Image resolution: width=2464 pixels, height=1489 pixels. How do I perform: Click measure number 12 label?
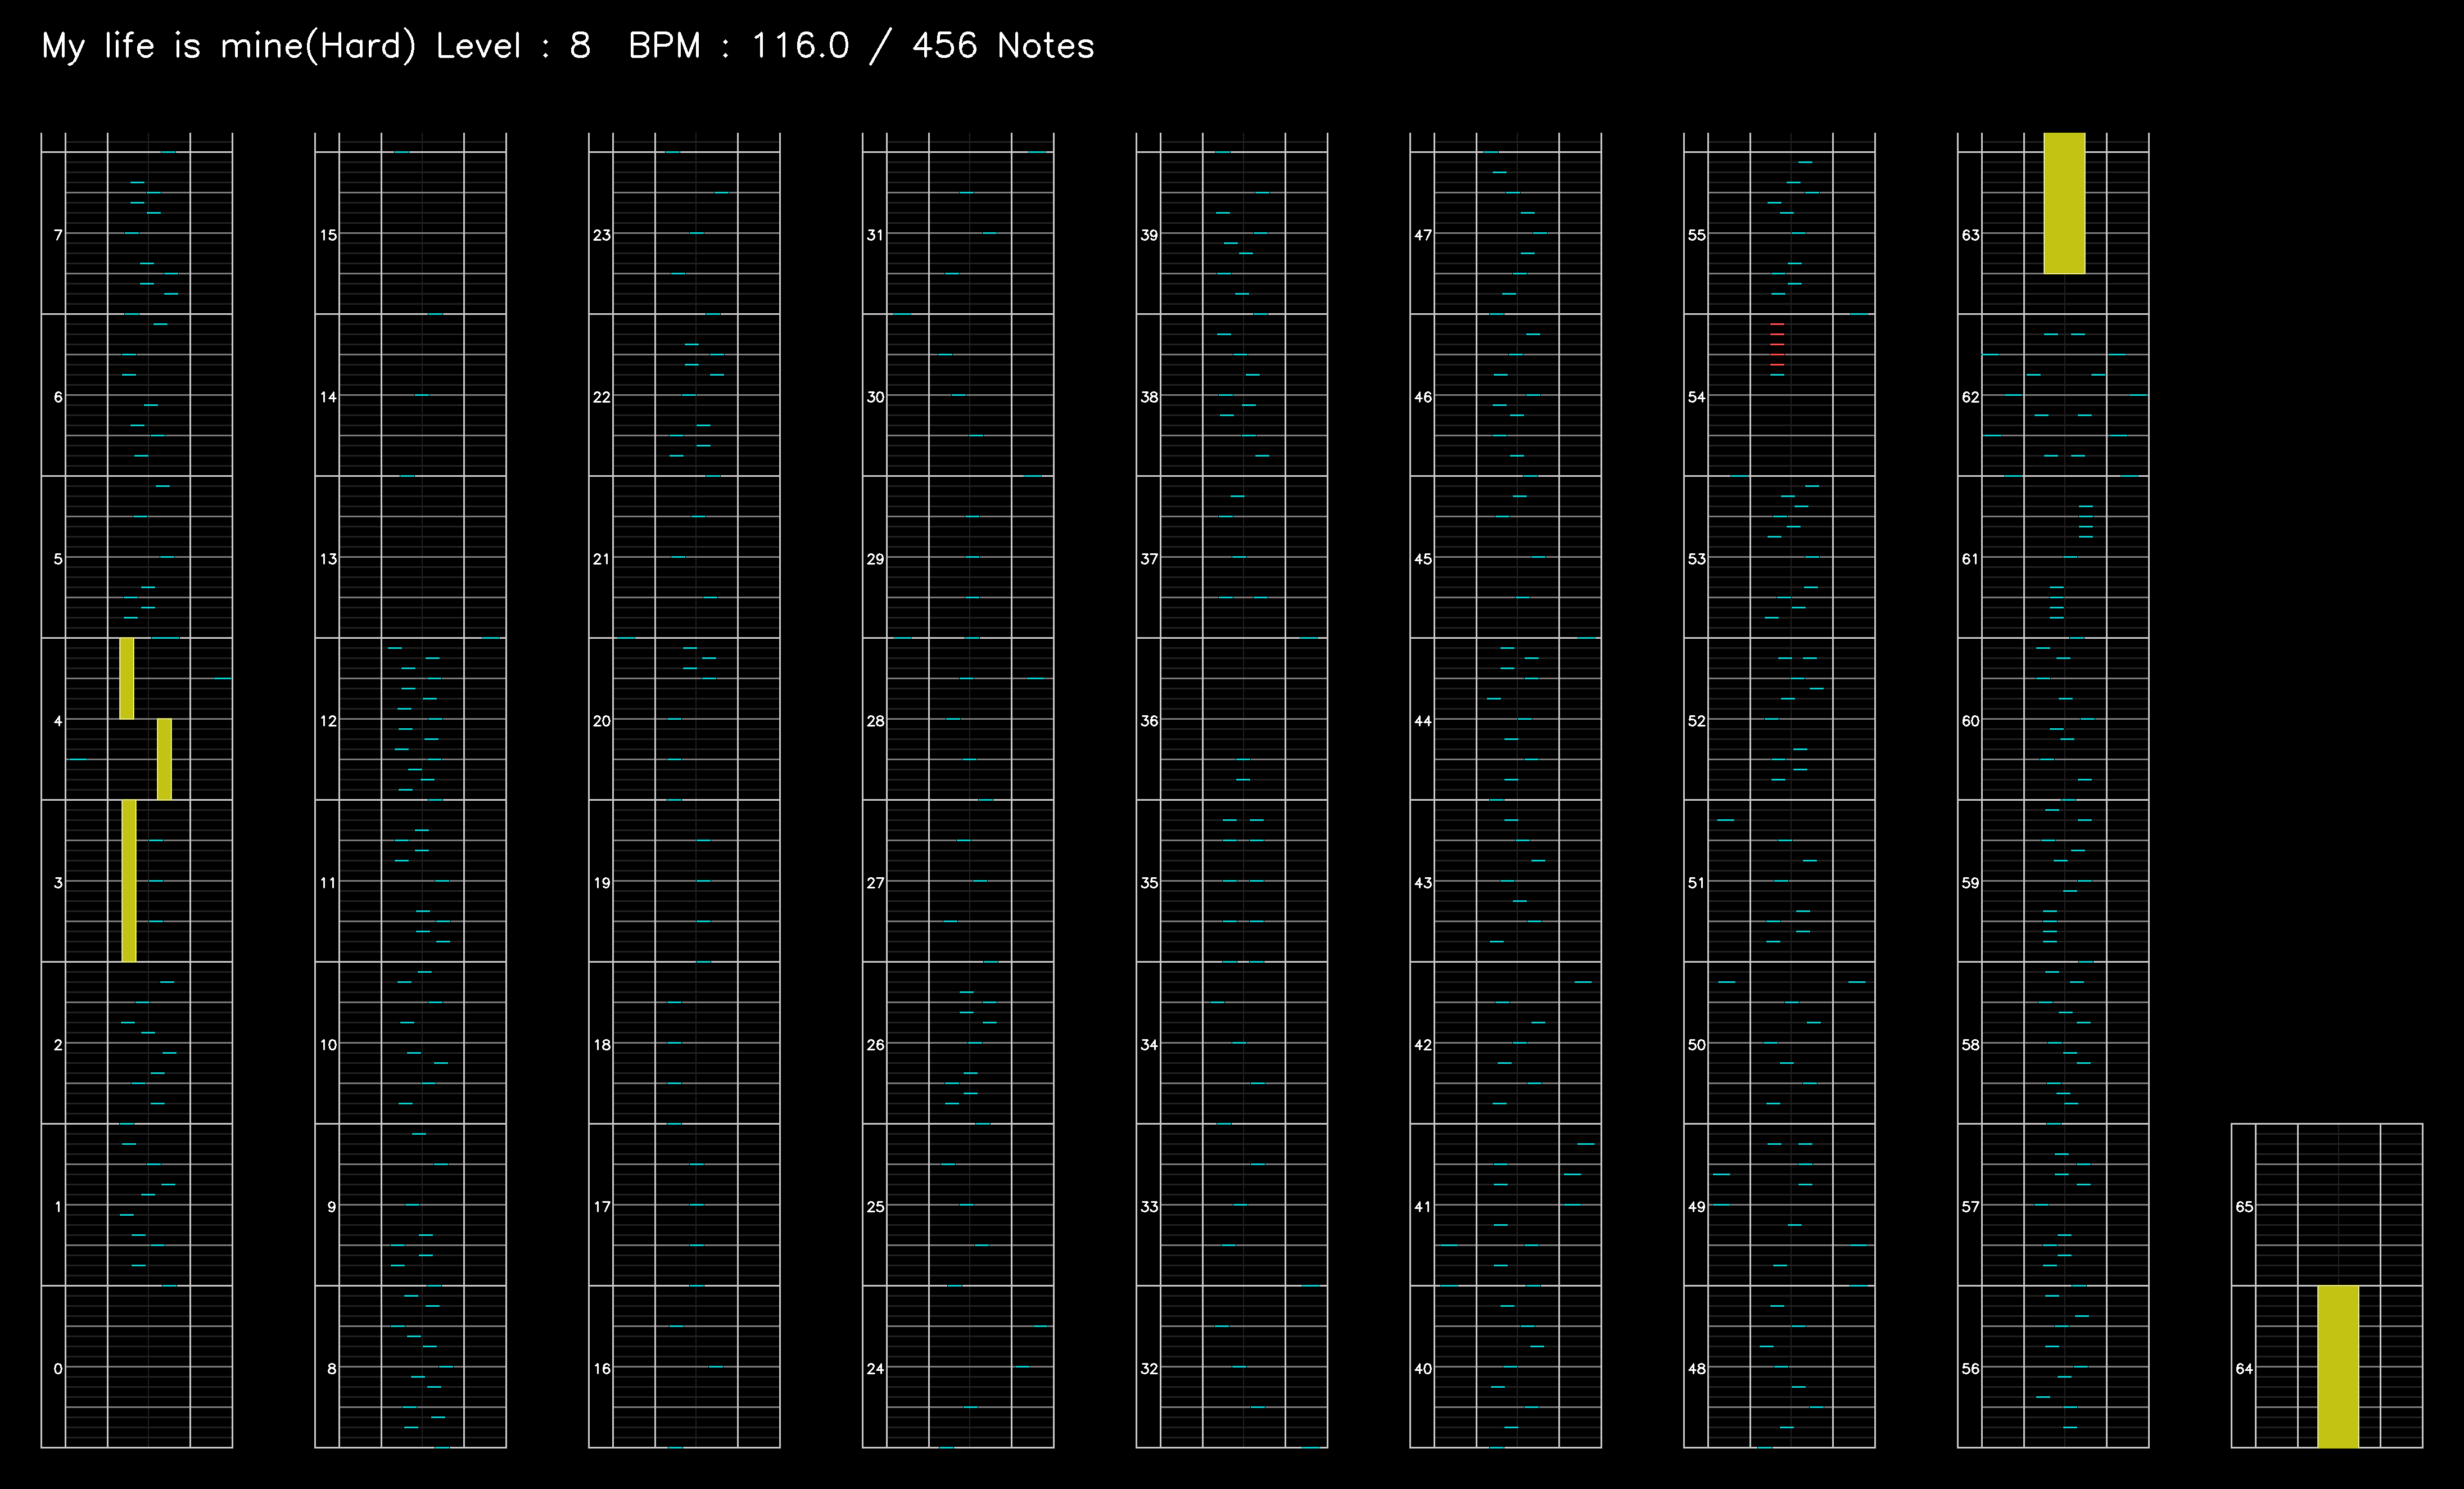(x=328, y=720)
